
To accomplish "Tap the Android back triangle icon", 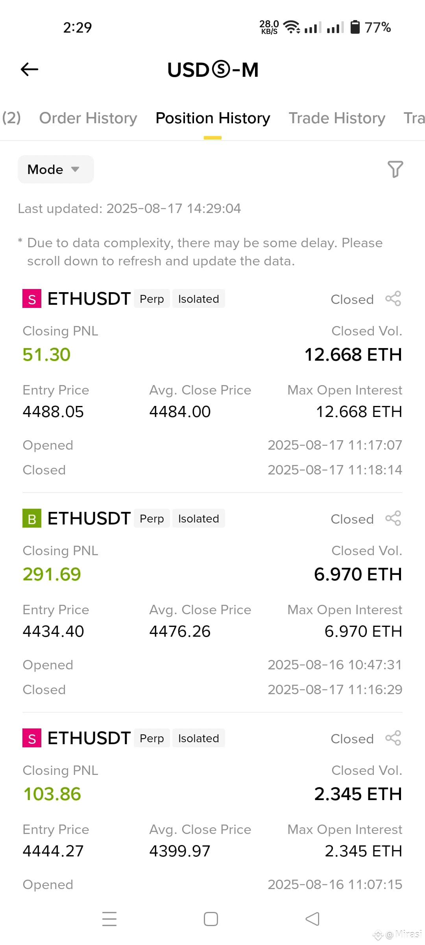I will click(312, 919).
